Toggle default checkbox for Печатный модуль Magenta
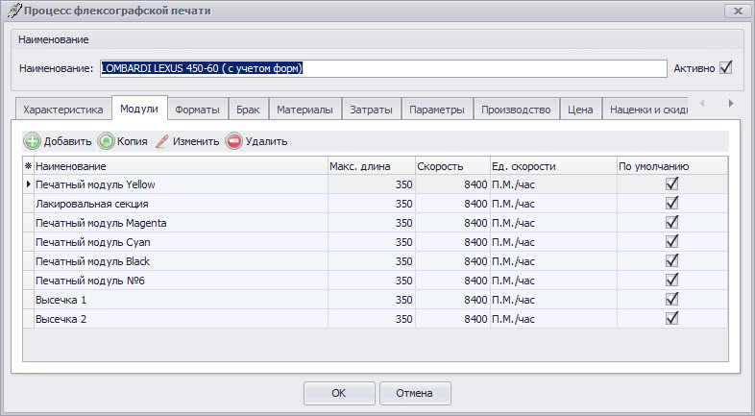Viewport: 755px width, 416px height. pyautogui.click(x=671, y=223)
